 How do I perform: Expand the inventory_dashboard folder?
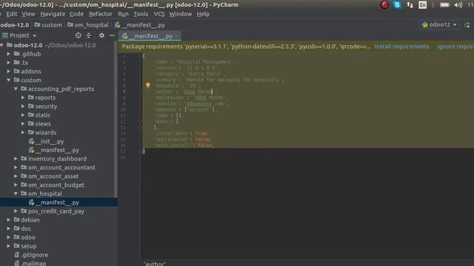point(16,159)
